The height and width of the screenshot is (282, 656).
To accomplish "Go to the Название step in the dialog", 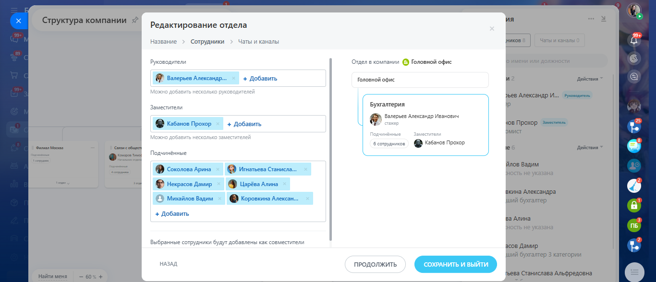I will tap(163, 42).
